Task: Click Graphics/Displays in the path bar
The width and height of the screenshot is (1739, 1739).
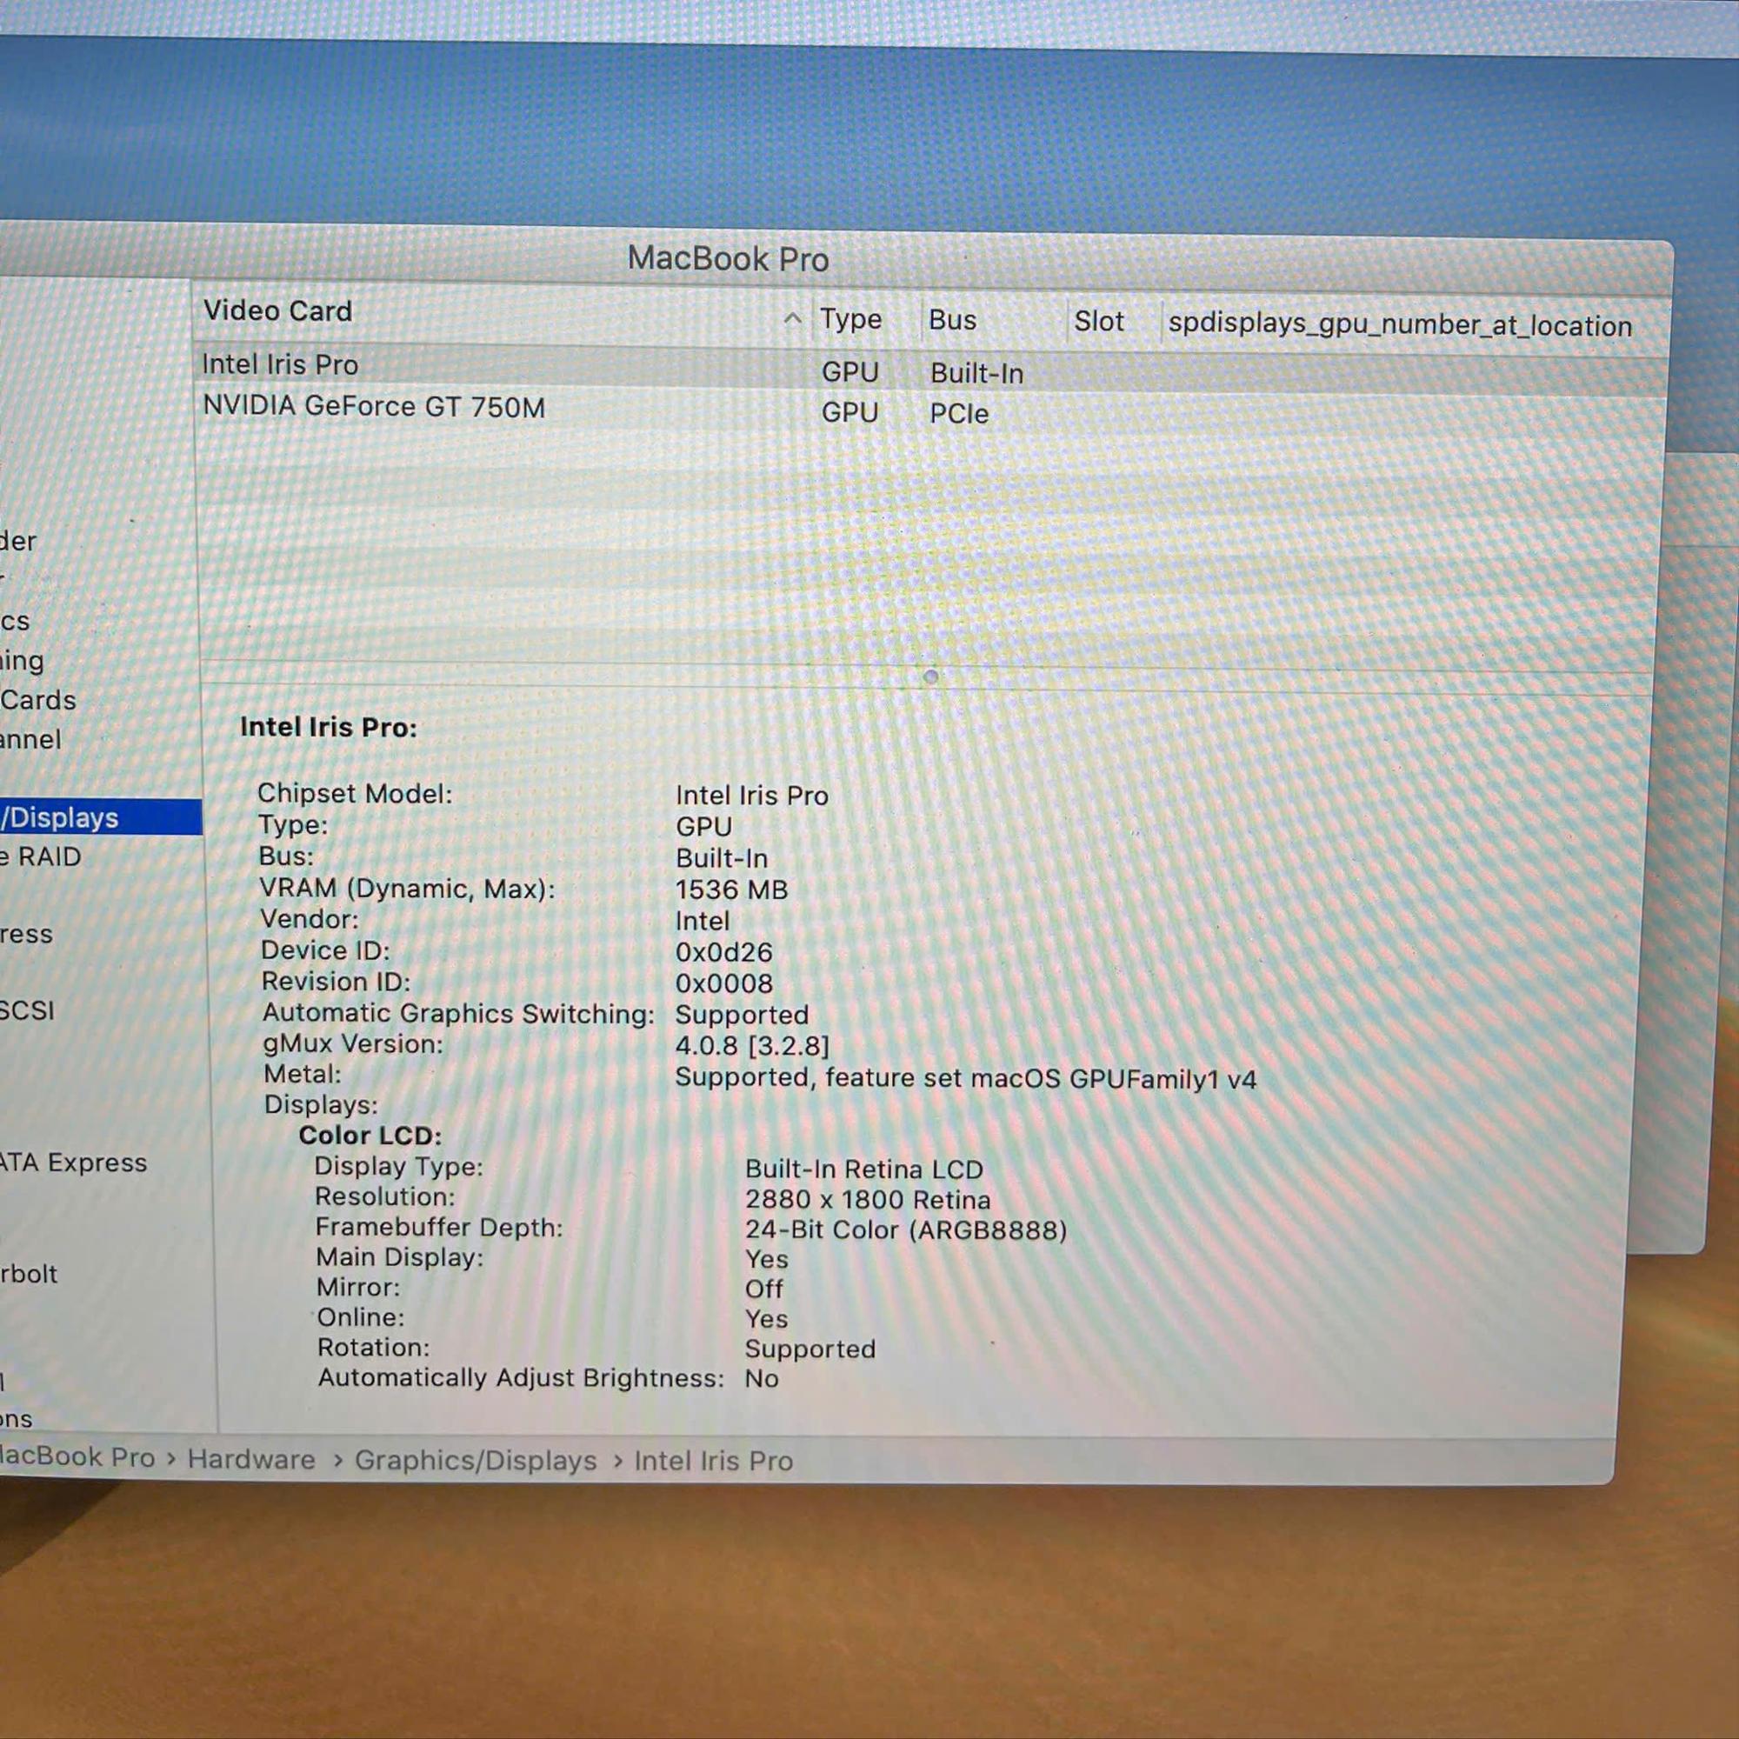Action: pos(476,1460)
